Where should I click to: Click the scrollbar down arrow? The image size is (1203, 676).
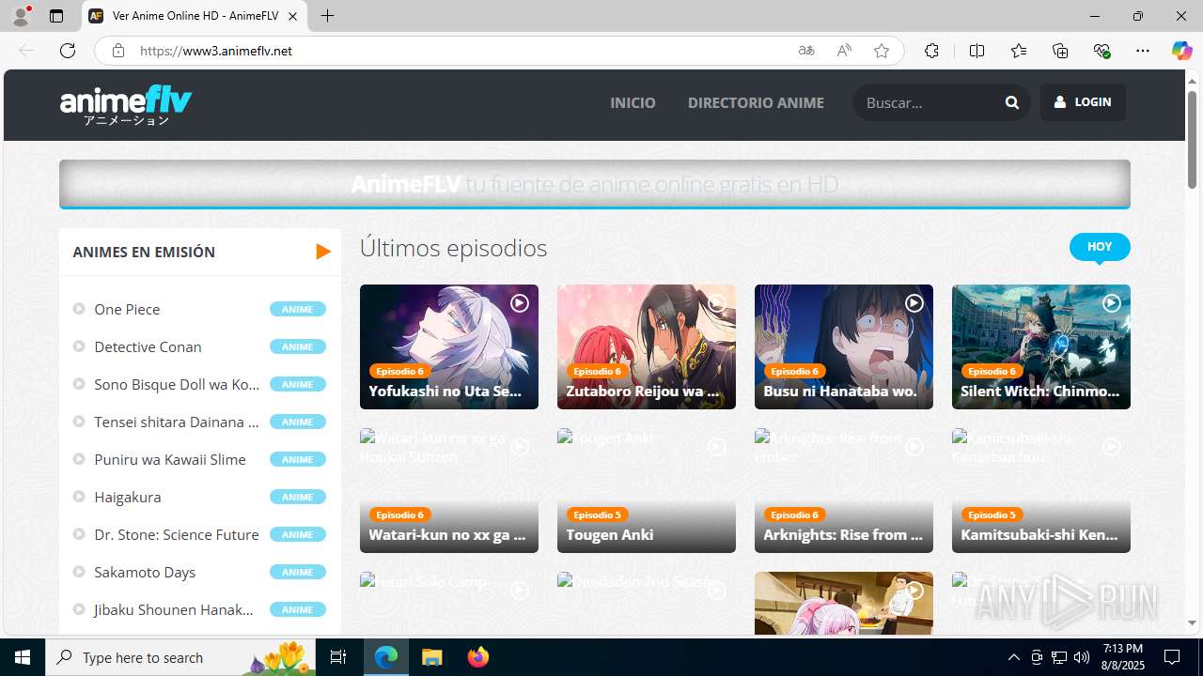(1192, 622)
